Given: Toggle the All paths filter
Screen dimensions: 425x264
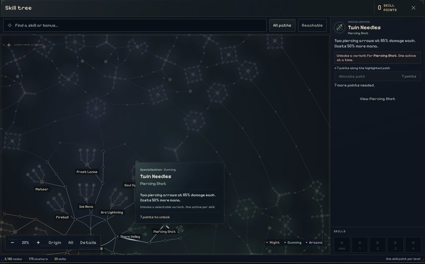Looking at the screenshot, I should (x=282, y=25).
